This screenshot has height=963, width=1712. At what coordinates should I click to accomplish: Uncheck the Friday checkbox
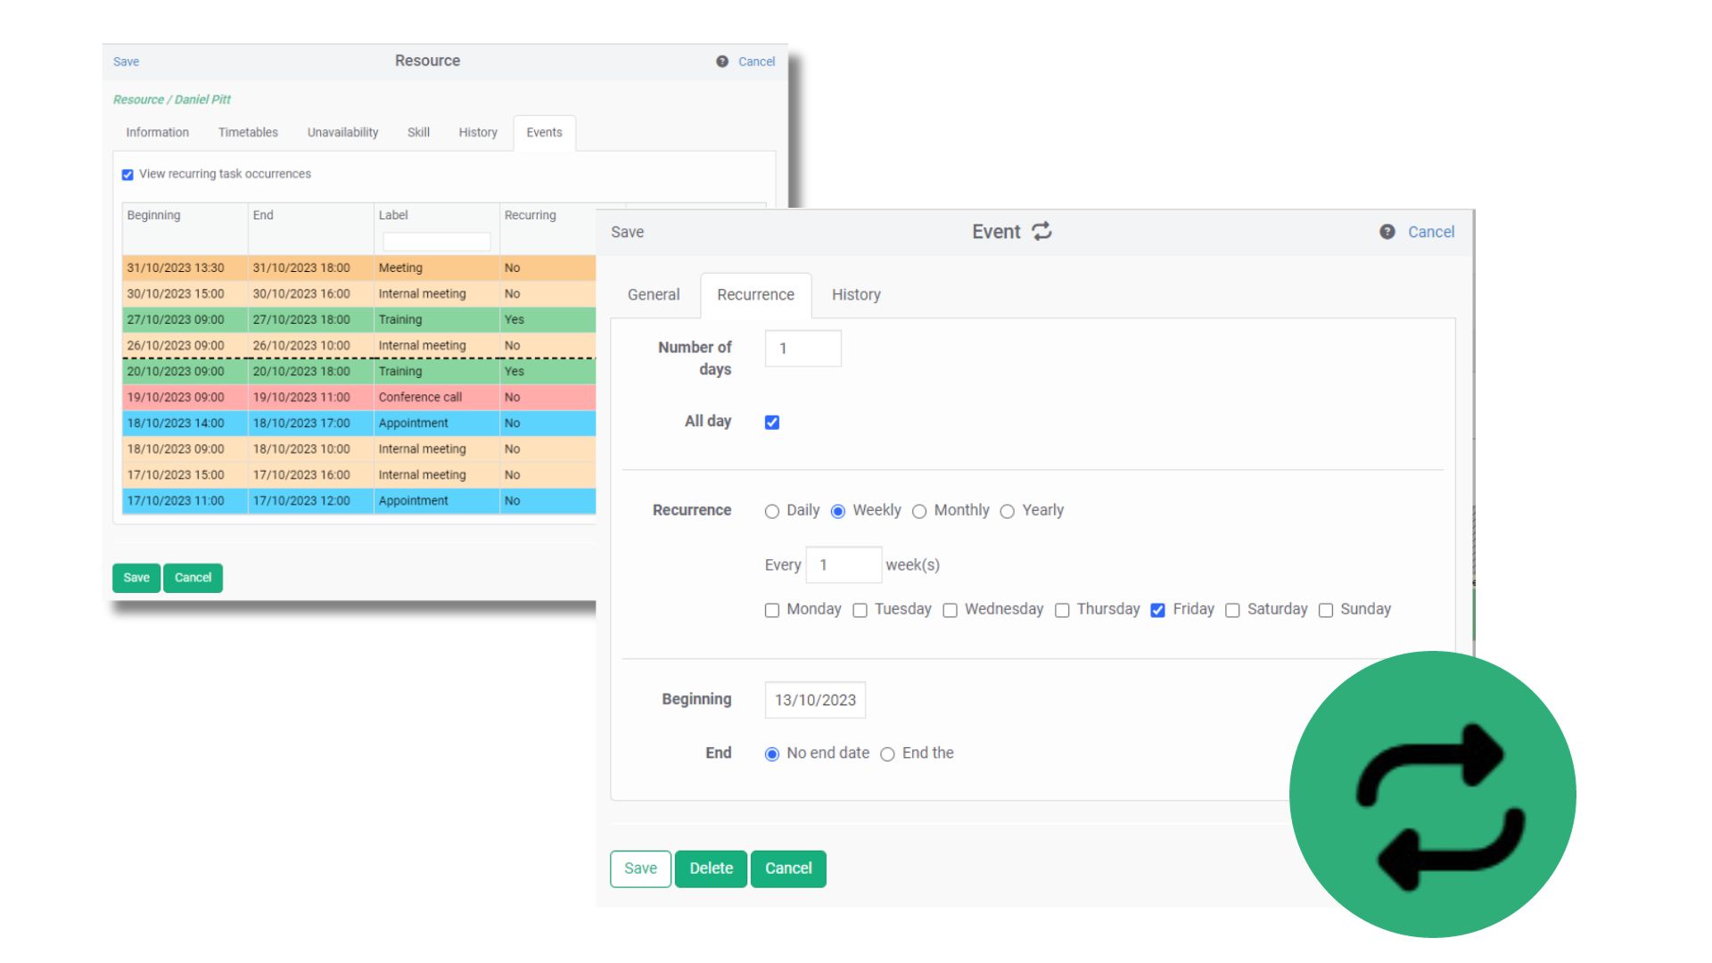pos(1157,610)
